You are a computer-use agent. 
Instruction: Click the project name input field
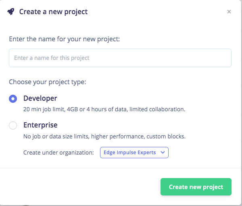point(120,58)
